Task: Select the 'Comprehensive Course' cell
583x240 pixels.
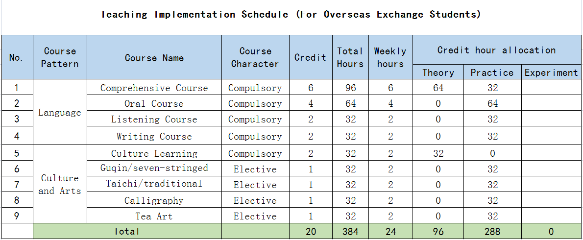Action: tap(154, 88)
